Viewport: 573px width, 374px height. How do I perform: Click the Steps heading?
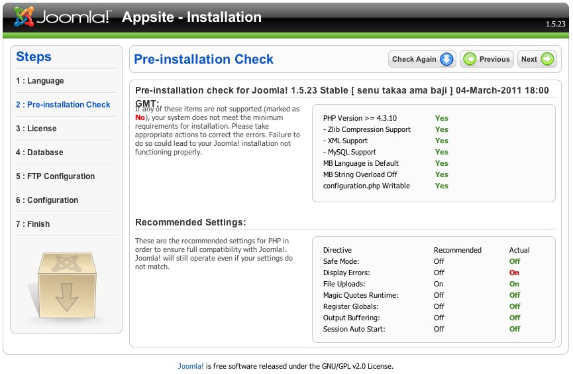click(x=34, y=56)
